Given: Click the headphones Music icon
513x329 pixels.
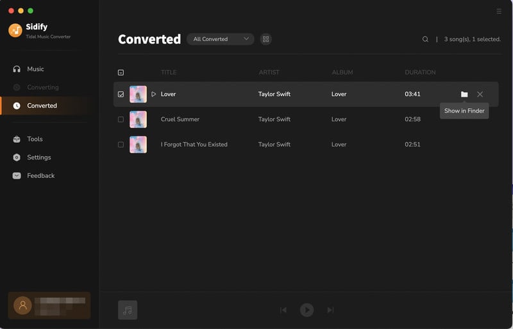Looking at the screenshot, I should pos(17,69).
